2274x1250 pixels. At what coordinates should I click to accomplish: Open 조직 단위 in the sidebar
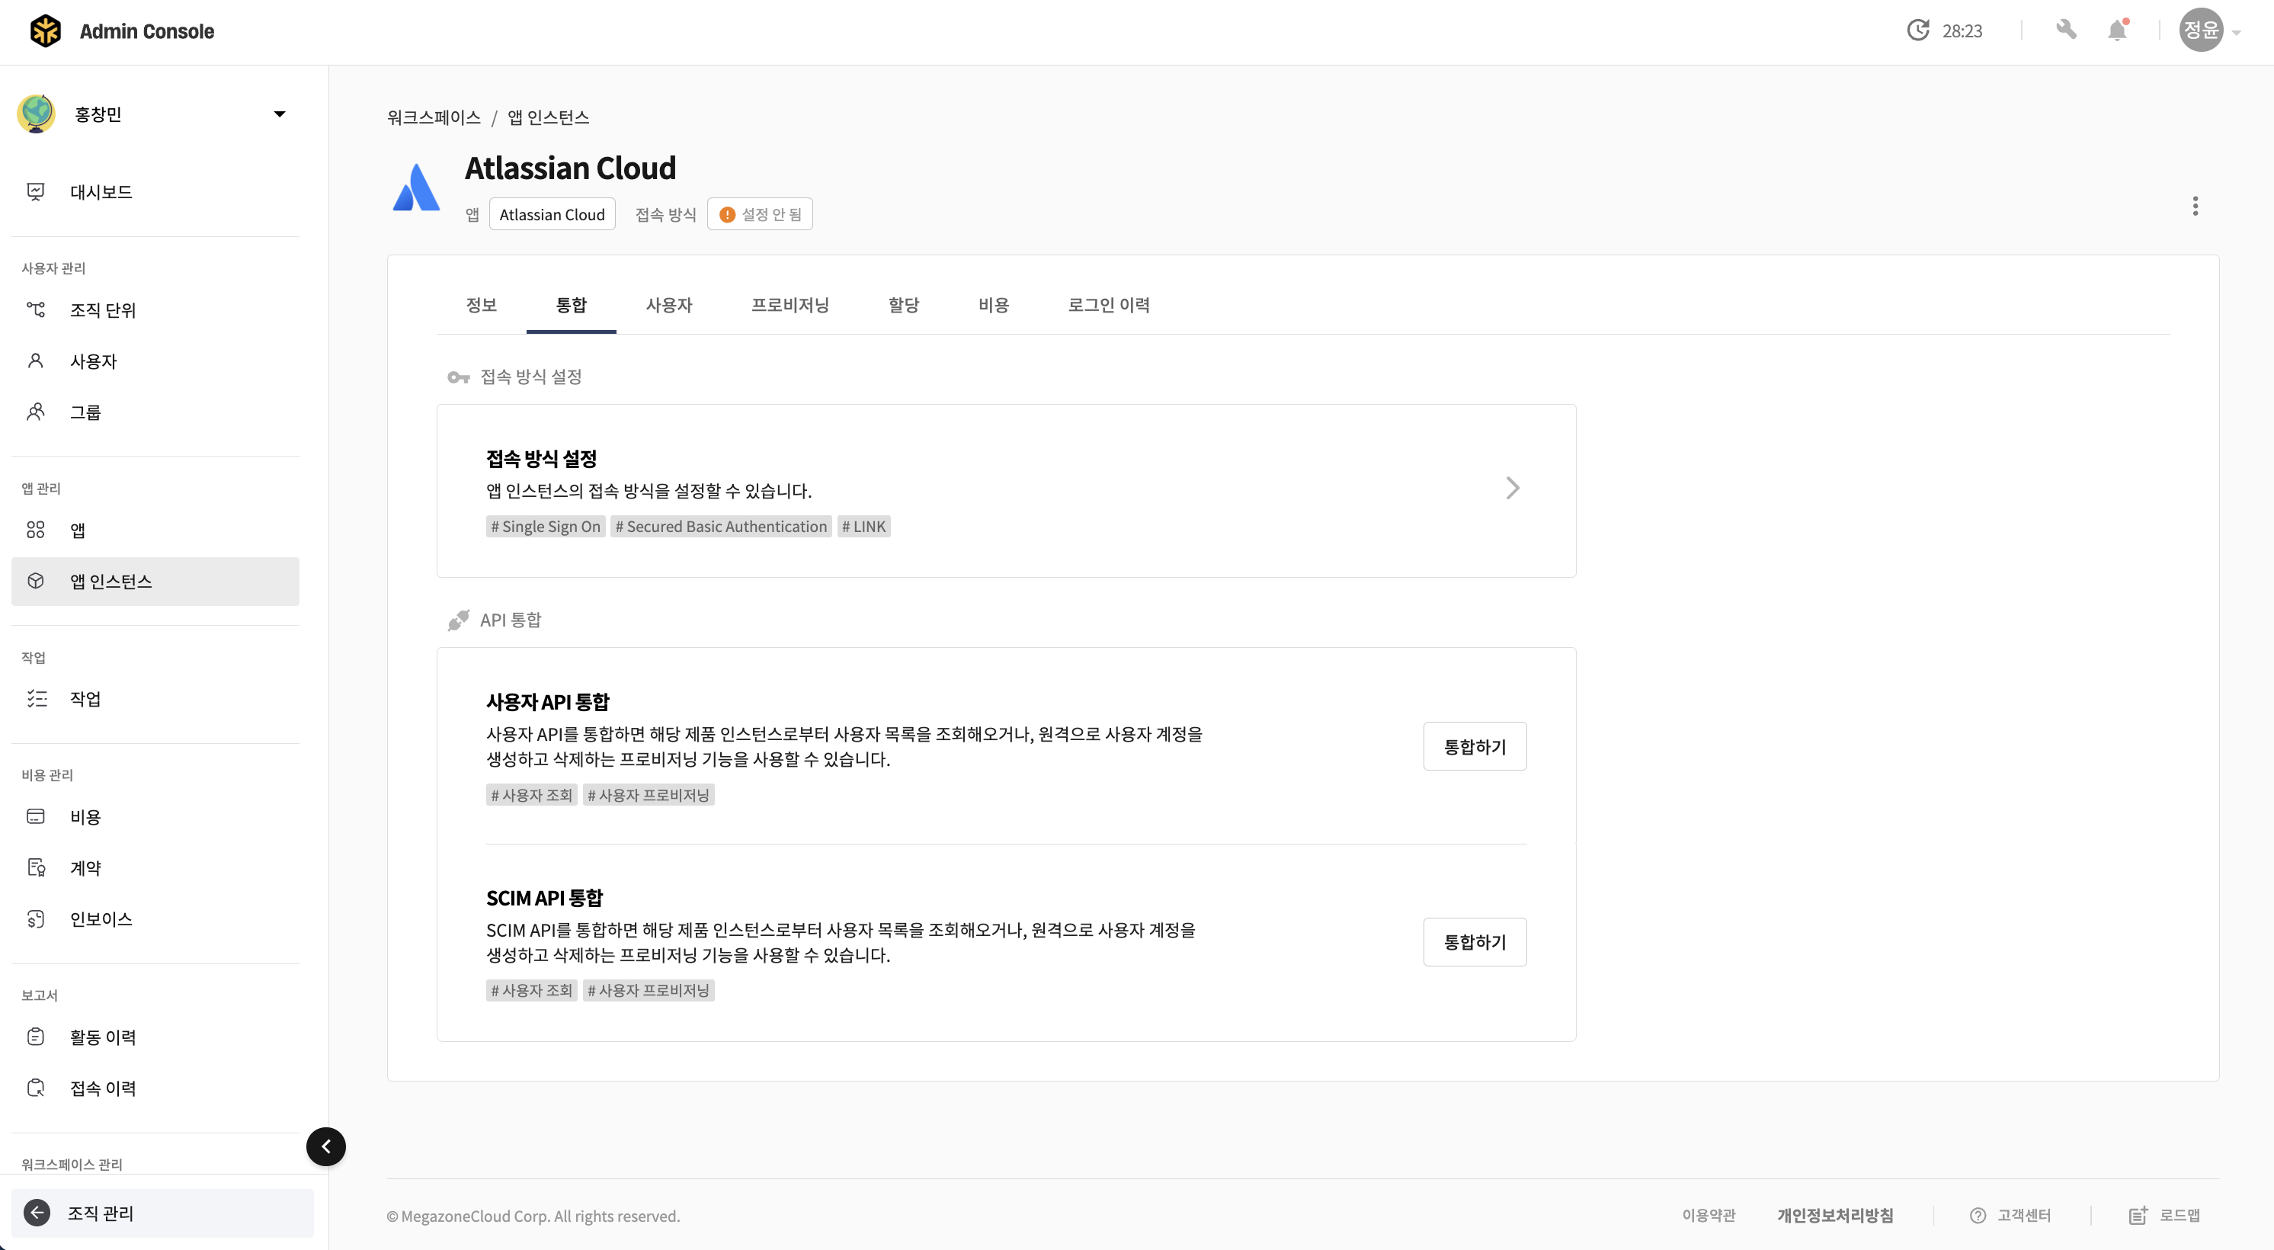tap(155, 310)
